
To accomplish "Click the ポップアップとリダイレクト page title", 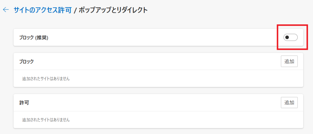I will tap(113, 10).
